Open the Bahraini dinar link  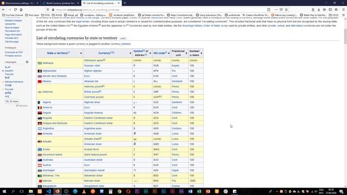tap(92, 180)
